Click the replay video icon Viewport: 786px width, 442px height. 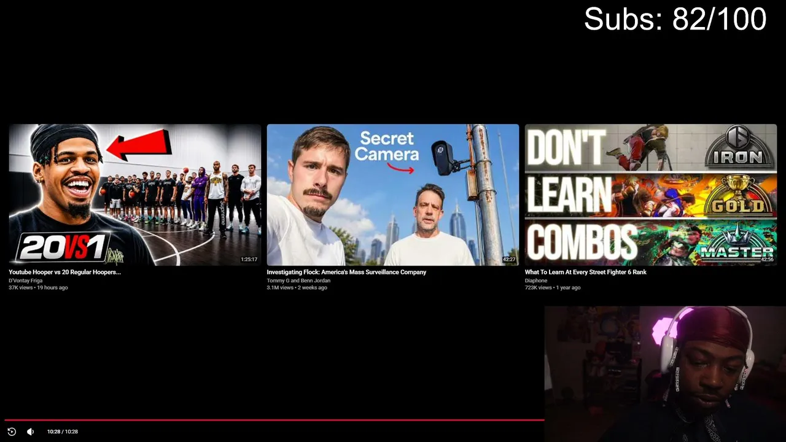coord(12,432)
